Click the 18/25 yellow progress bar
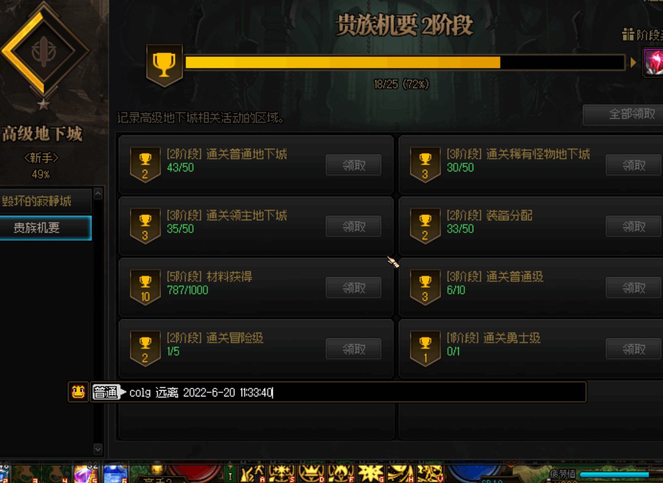Screen dimensions: 663x483 tap(405, 62)
